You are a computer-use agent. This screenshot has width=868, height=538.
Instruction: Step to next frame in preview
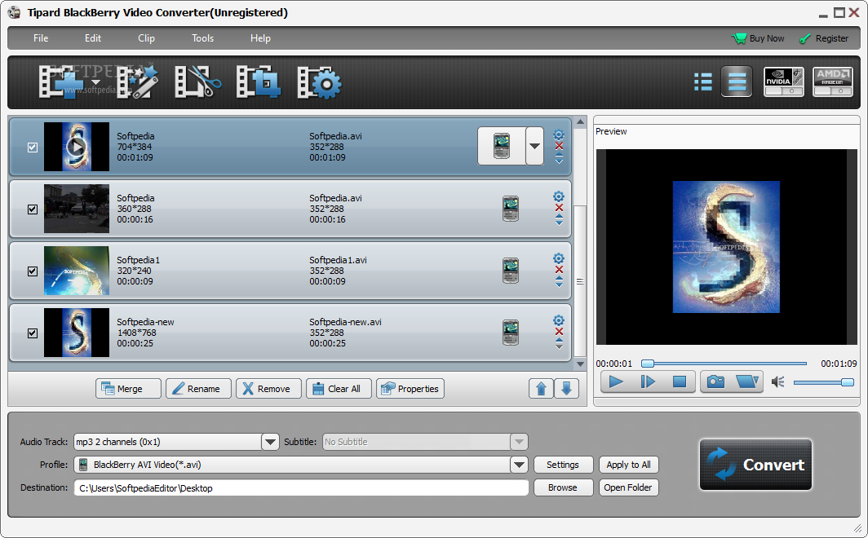point(647,381)
